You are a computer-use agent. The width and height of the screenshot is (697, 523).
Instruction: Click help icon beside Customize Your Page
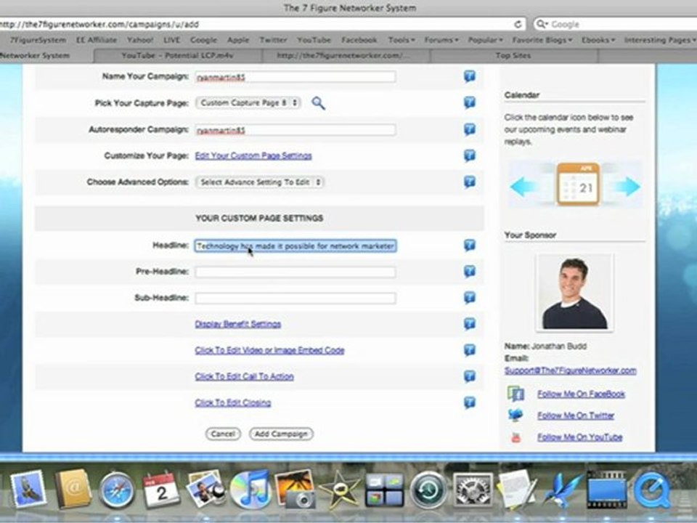[x=470, y=155]
